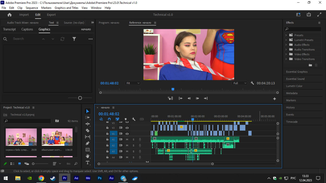
Task: Toggle V2 track output eye
Action: [x=127, y=128]
